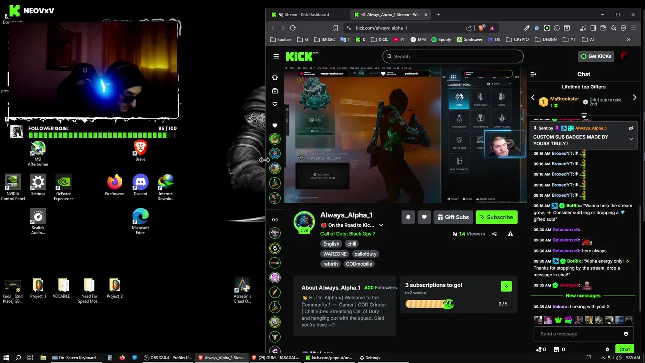Expand stream title dropdown chevron
645x363 pixels.
click(x=381, y=225)
